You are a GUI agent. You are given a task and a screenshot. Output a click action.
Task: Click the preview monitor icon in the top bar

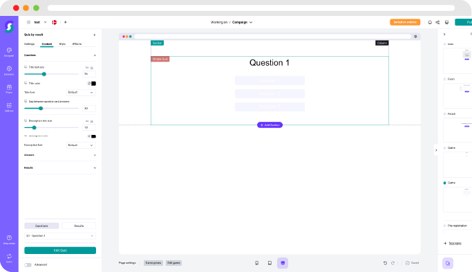pyautogui.click(x=446, y=22)
